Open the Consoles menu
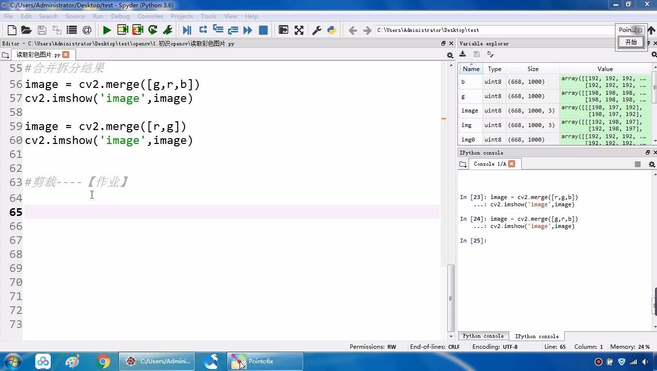This screenshot has height=371, width=657. pos(150,16)
